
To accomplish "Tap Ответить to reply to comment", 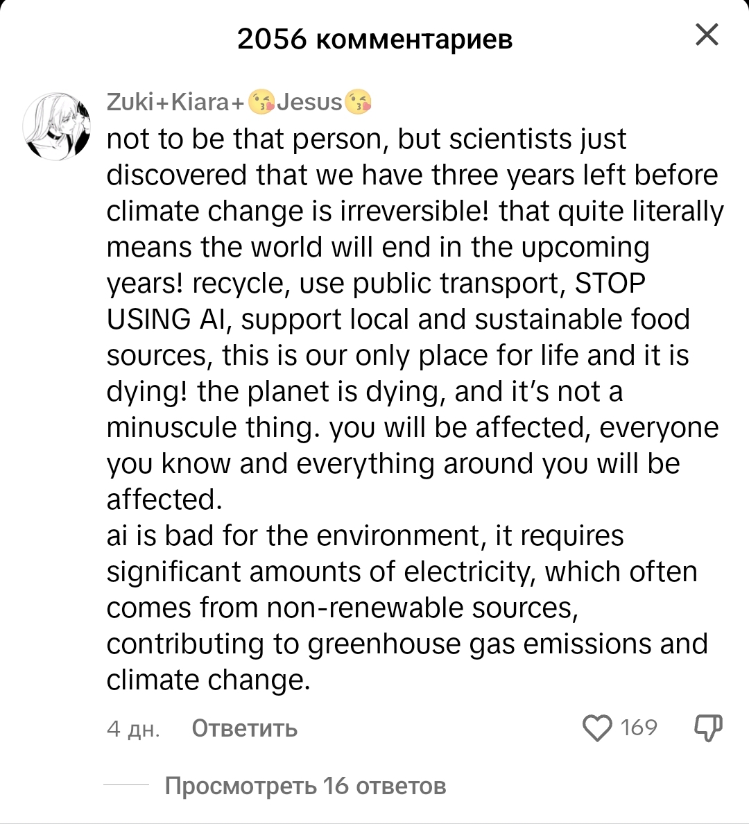I will 244,728.
